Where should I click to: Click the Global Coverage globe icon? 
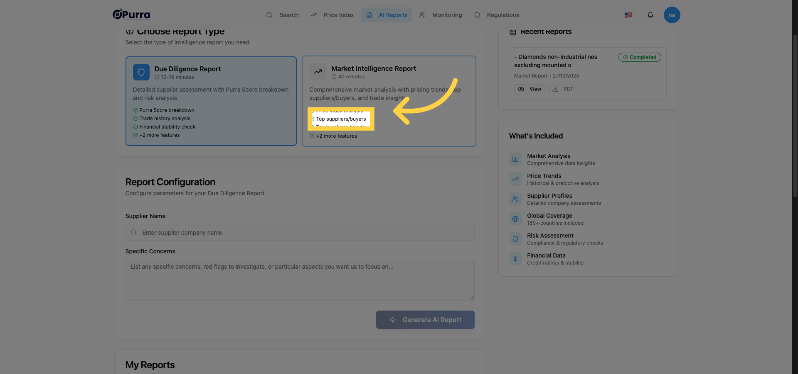coord(515,219)
